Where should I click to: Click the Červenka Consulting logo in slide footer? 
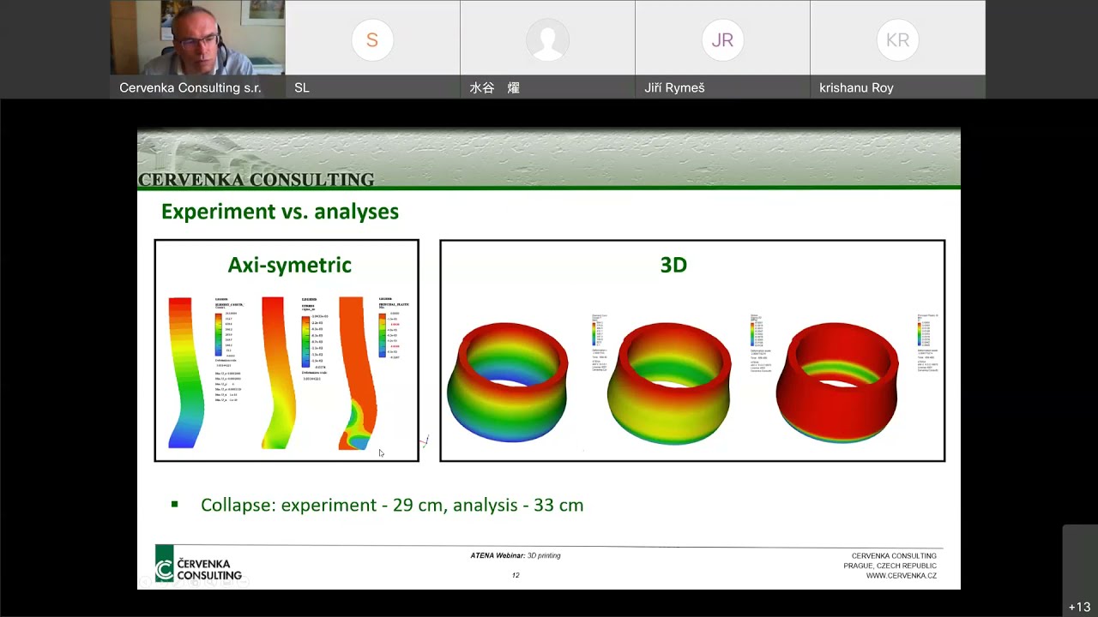198,565
